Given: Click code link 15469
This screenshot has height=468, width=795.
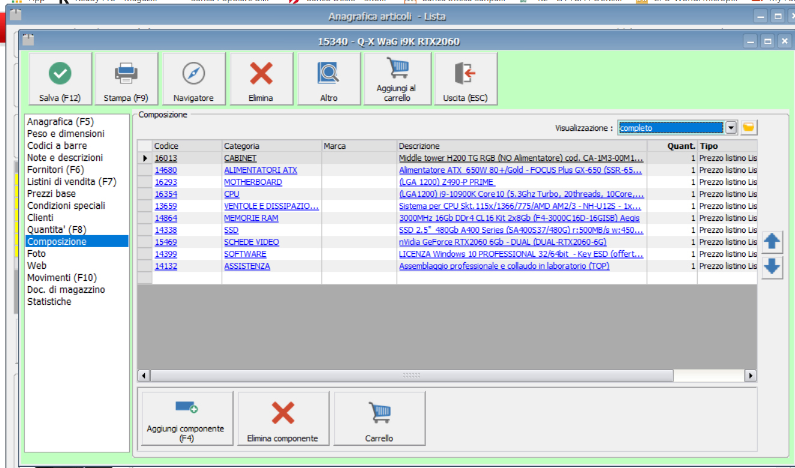Looking at the screenshot, I should click(x=166, y=242).
